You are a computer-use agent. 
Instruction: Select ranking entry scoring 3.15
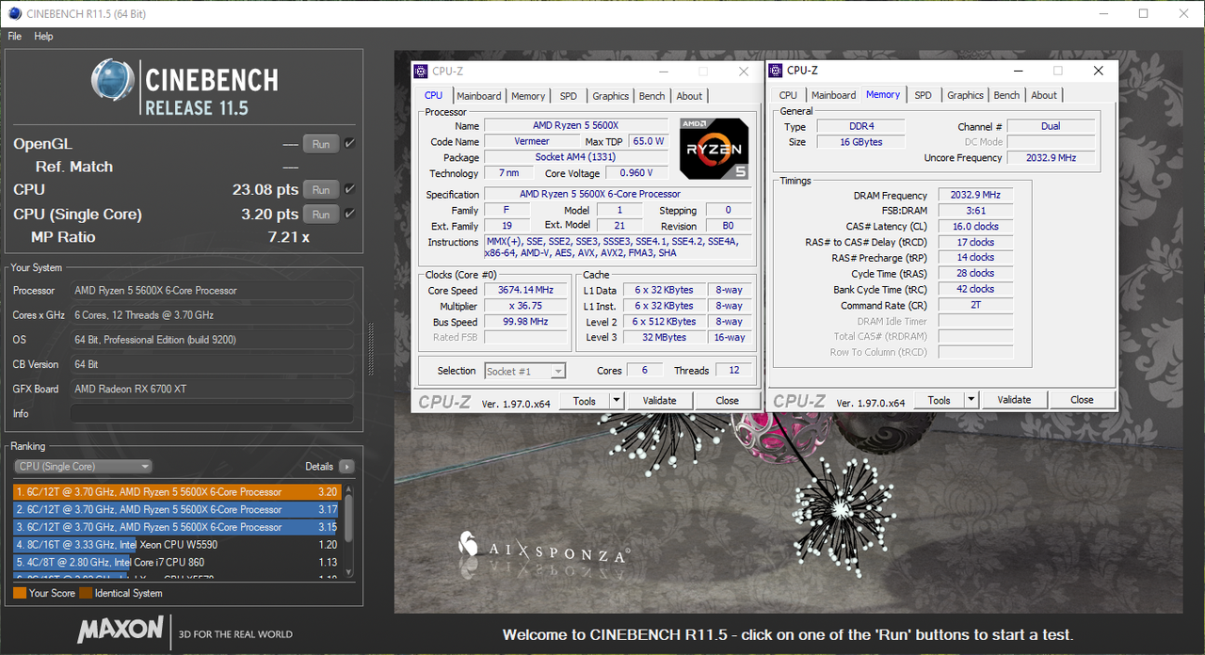(x=177, y=527)
